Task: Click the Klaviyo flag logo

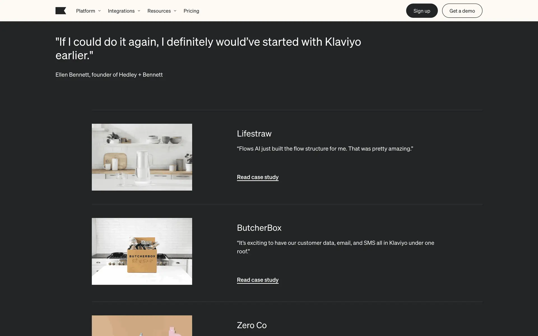Action: point(61,11)
